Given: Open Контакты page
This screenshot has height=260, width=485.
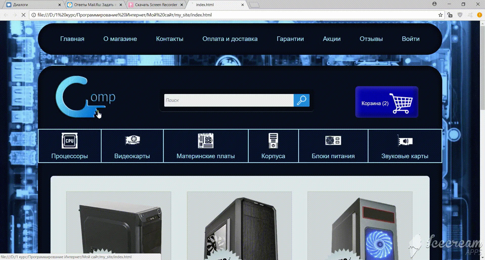Looking at the screenshot, I should coord(170,39).
